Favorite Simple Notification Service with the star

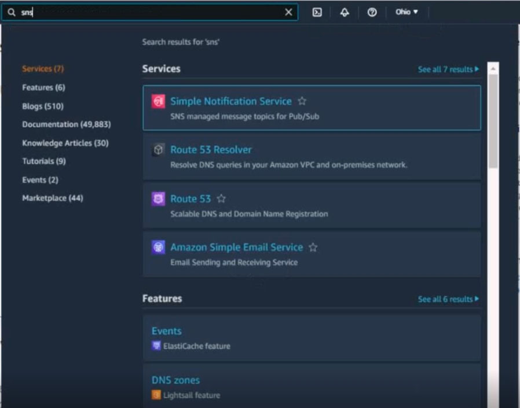pyautogui.click(x=302, y=101)
